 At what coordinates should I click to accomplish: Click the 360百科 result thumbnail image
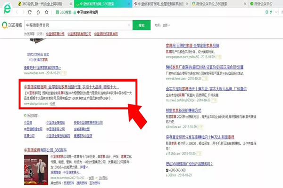coord(36,170)
